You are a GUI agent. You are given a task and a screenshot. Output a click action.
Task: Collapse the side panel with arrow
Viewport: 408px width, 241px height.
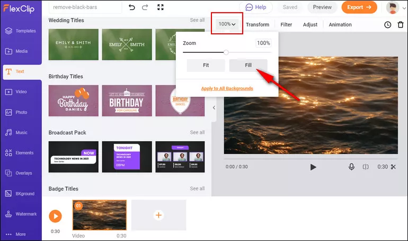(x=214, y=108)
